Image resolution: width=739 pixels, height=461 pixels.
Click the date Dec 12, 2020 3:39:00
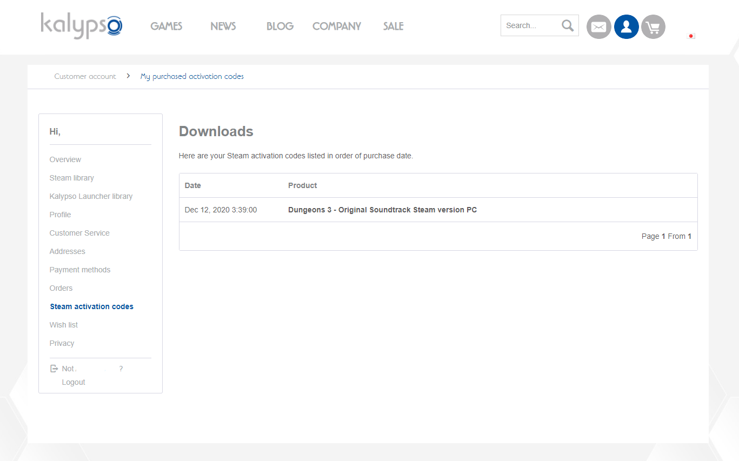click(x=221, y=210)
